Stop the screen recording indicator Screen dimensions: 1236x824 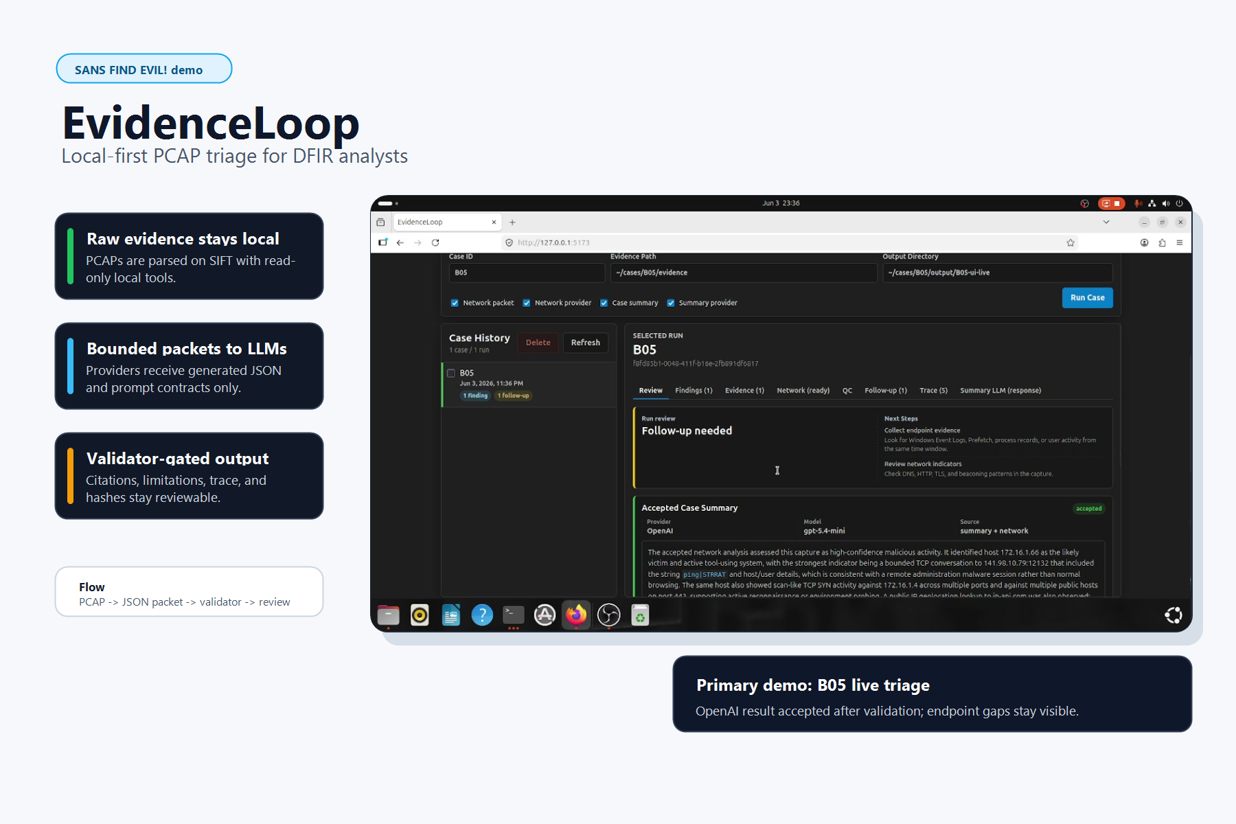pos(1112,203)
